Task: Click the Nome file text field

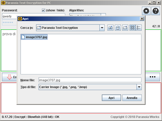Action: point(90,80)
